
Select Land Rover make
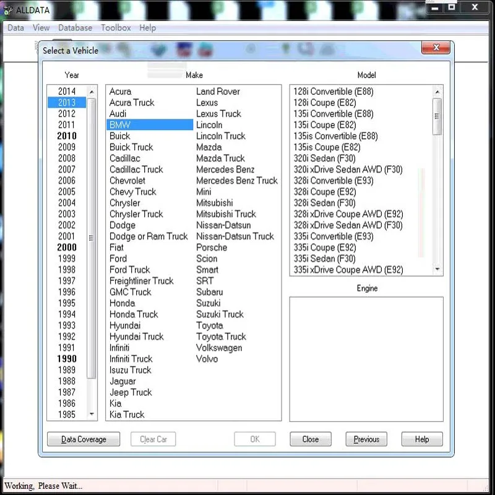click(218, 91)
